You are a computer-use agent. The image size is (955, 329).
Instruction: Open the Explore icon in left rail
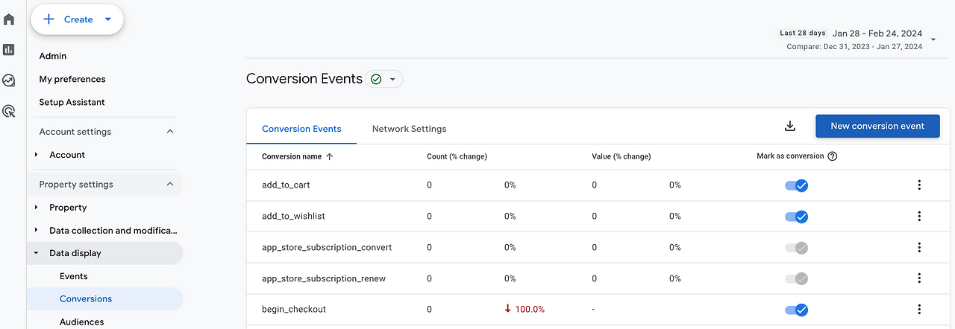click(x=9, y=80)
